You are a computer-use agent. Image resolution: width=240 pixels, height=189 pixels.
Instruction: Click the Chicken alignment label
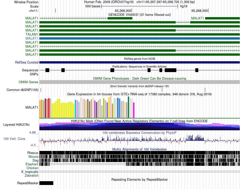click(32, 168)
